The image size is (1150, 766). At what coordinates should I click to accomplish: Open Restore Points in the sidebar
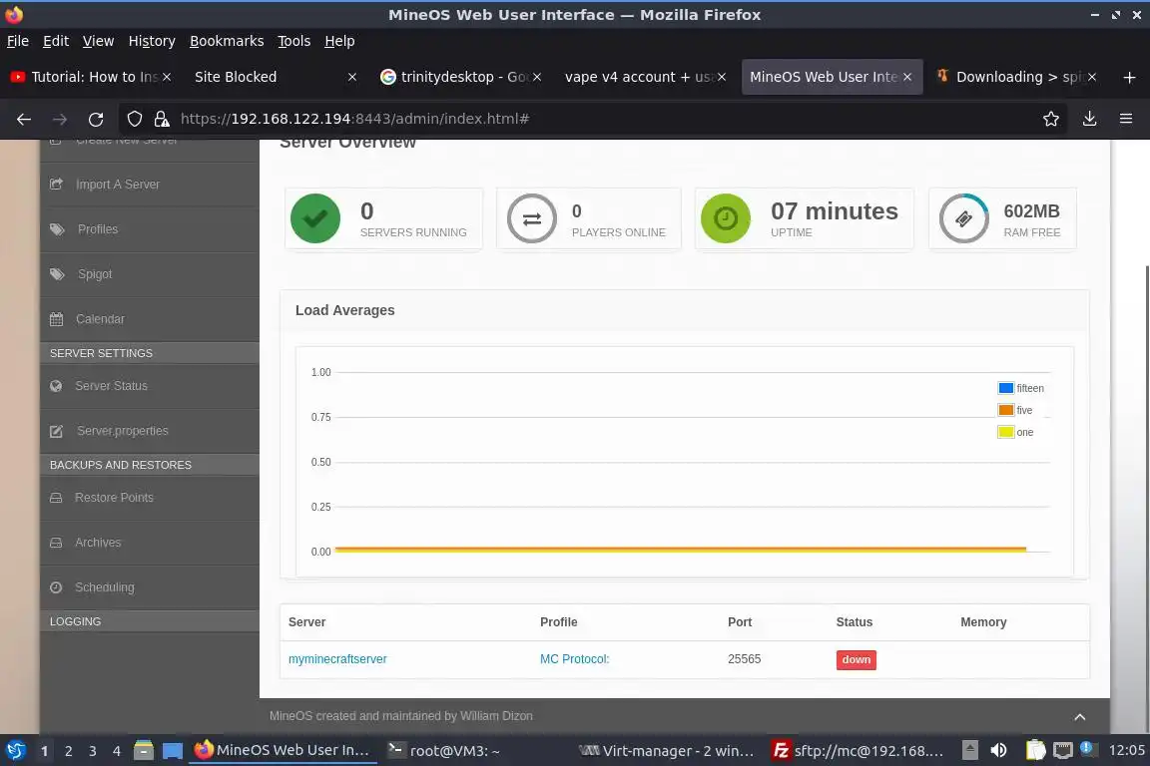150,498
